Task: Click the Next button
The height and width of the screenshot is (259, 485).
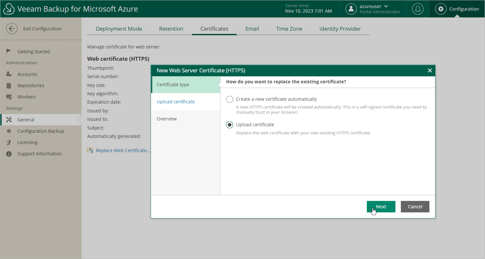Action: (x=381, y=207)
